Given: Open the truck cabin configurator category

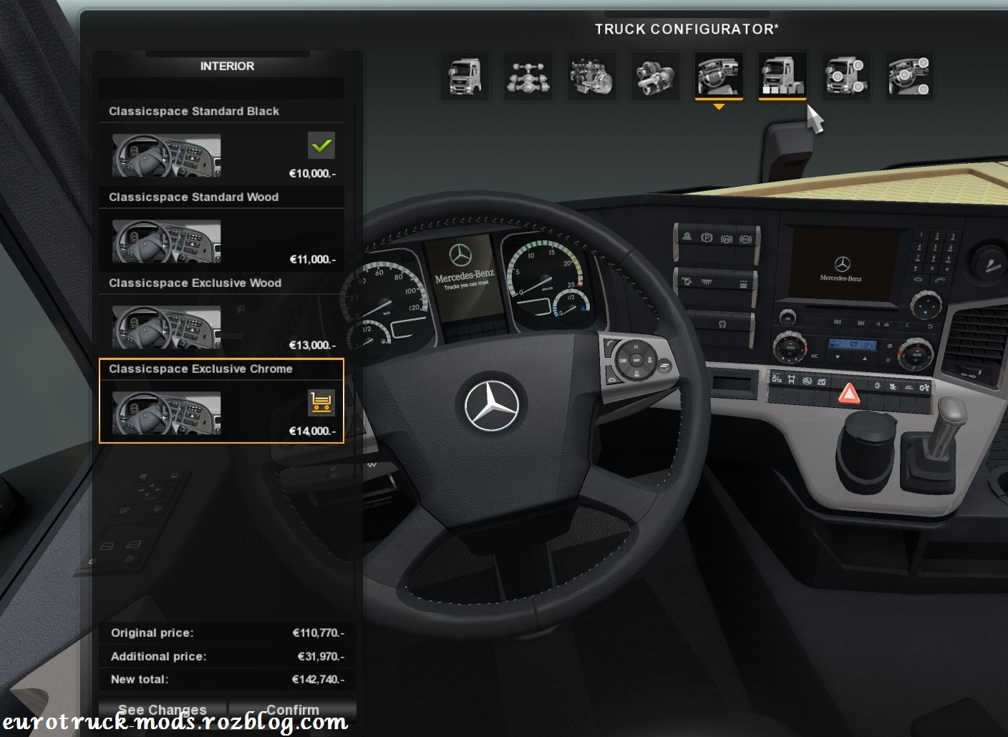Looking at the screenshot, I should click(x=465, y=76).
